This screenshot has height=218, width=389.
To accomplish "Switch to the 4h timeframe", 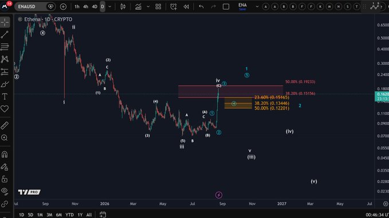I will pos(85,7).
